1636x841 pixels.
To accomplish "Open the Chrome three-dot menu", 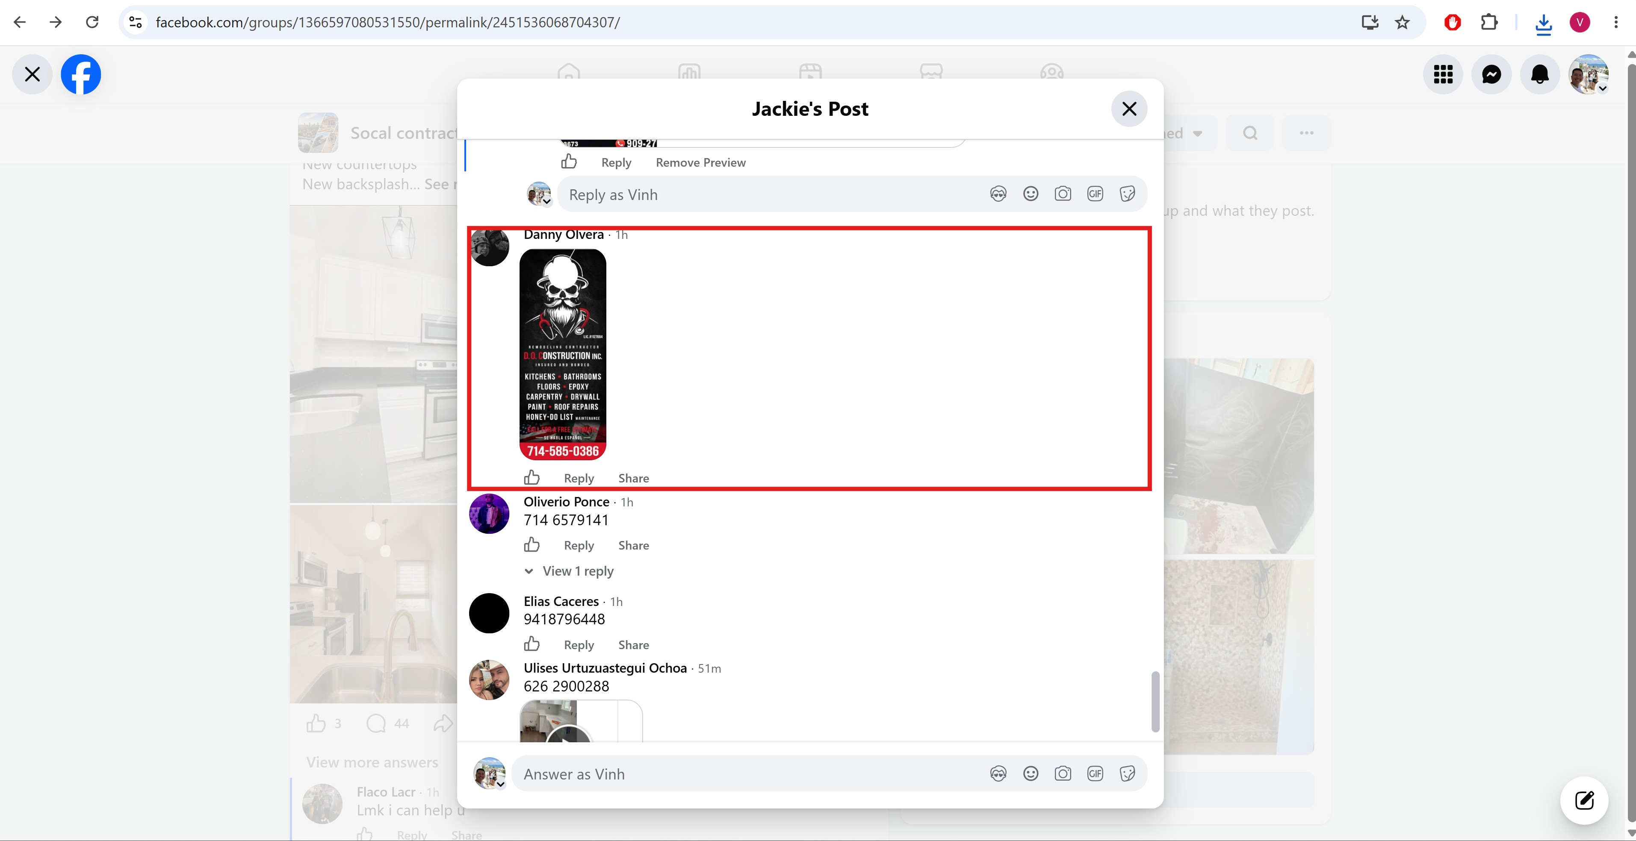I will [x=1615, y=22].
